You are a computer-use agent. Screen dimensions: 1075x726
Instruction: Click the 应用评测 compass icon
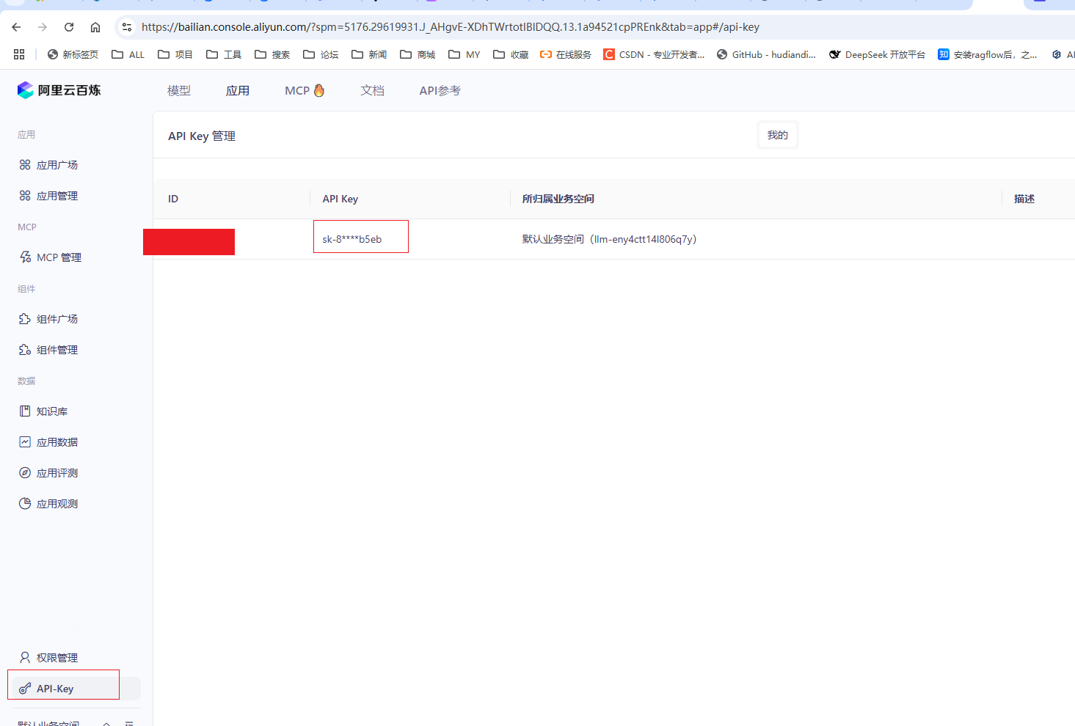(25, 473)
